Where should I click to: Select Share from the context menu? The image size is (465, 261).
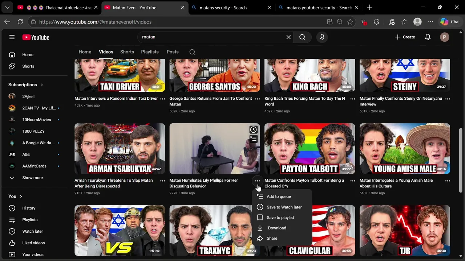point(282,239)
